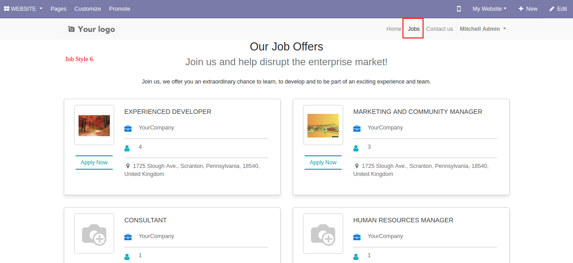The image size is (573, 263).
Task: Select the Jobs navigation tab
Action: [414, 29]
